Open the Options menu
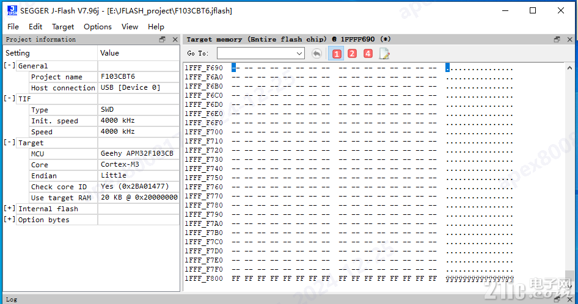This screenshot has width=578, height=304. 98,26
